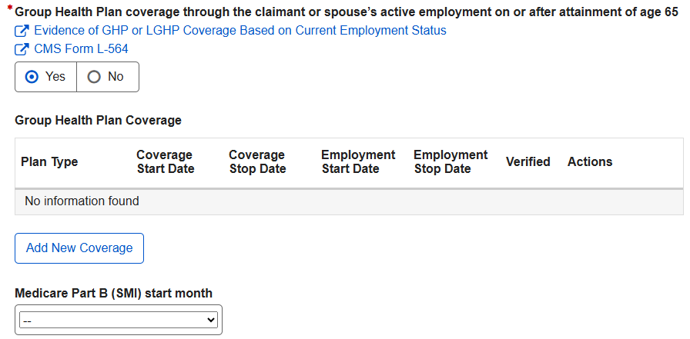This screenshot has width=690, height=339.
Task: Click the Actions column header
Action: [x=590, y=162]
